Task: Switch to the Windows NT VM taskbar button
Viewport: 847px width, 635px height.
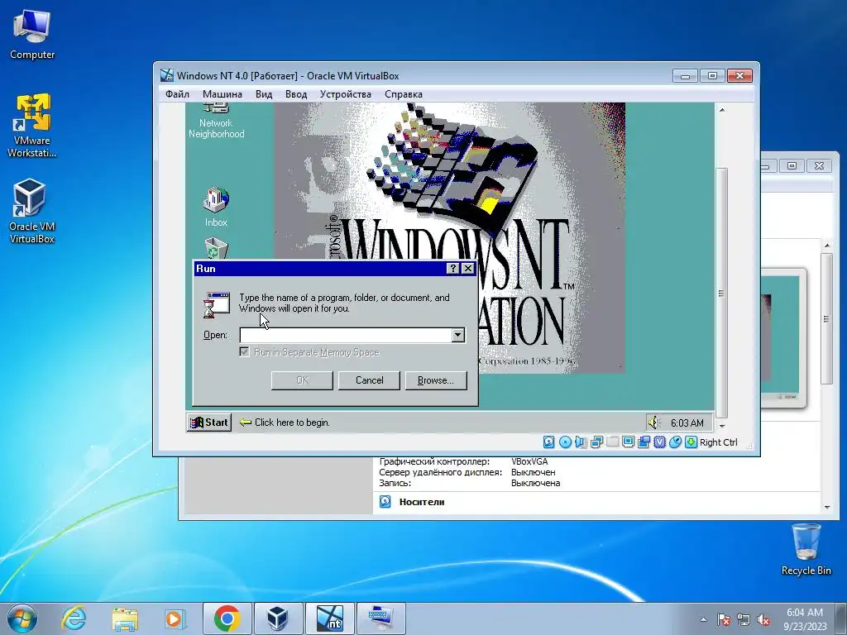Action: click(x=329, y=618)
